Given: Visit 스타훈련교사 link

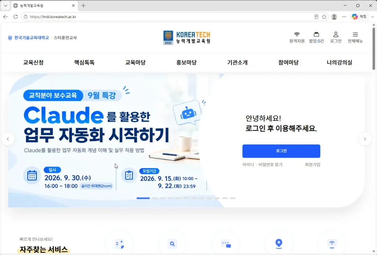Looking at the screenshot, I should (x=65, y=38).
